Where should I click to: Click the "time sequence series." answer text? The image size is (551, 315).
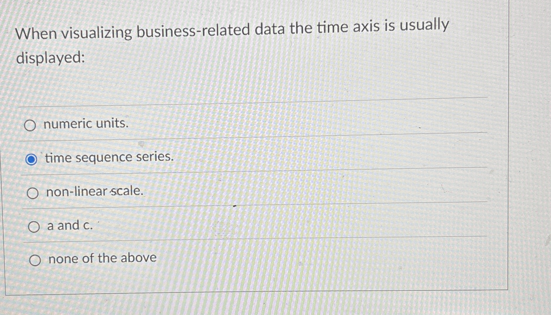pyautogui.click(x=109, y=158)
